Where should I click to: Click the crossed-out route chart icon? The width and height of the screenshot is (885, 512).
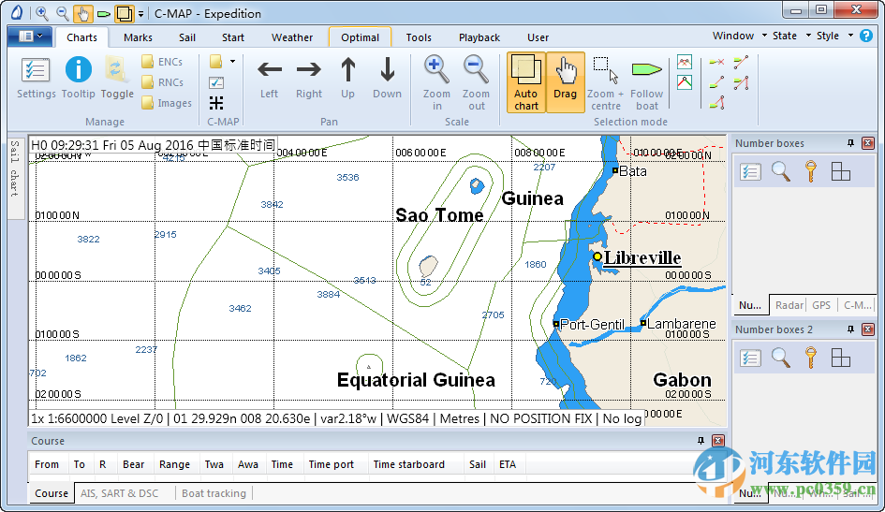[685, 62]
